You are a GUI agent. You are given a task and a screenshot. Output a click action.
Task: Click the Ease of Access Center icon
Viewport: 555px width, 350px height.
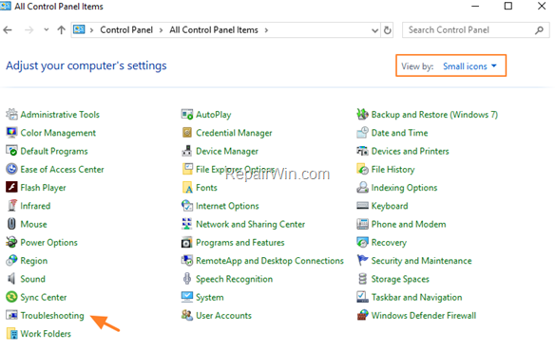(x=11, y=169)
